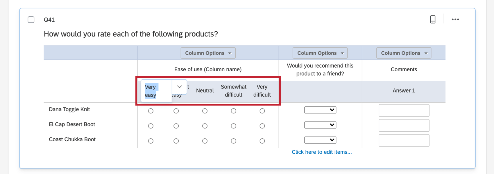Expand the Very easy label chevron dropdown
This screenshot has width=494, height=174.
(x=179, y=87)
